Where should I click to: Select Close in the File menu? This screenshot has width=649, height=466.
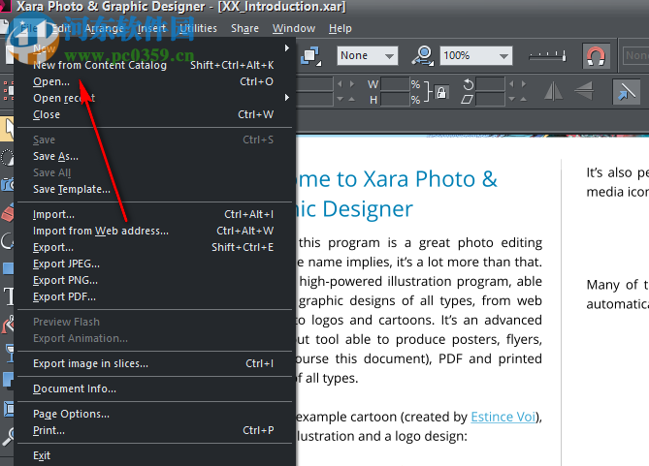153,114
